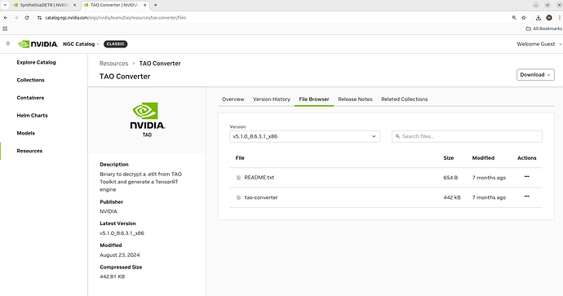Image resolution: width=563 pixels, height=296 pixels.
Task: Open the NGC Catalog dropdown
Action: (x=81, y=44)
